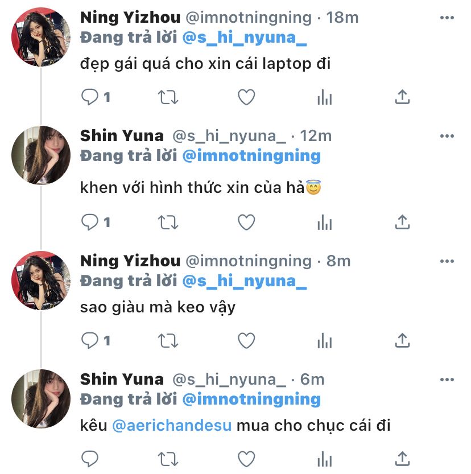This screenshot has width=471, height=474.
Task: Like Shin Yuna's 12m tweet
Action: 246,222
